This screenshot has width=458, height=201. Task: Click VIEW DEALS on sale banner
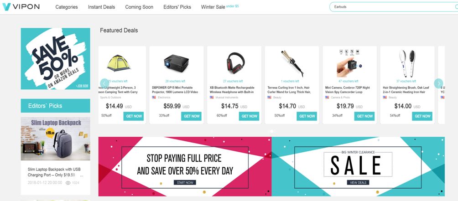(358, 183)
